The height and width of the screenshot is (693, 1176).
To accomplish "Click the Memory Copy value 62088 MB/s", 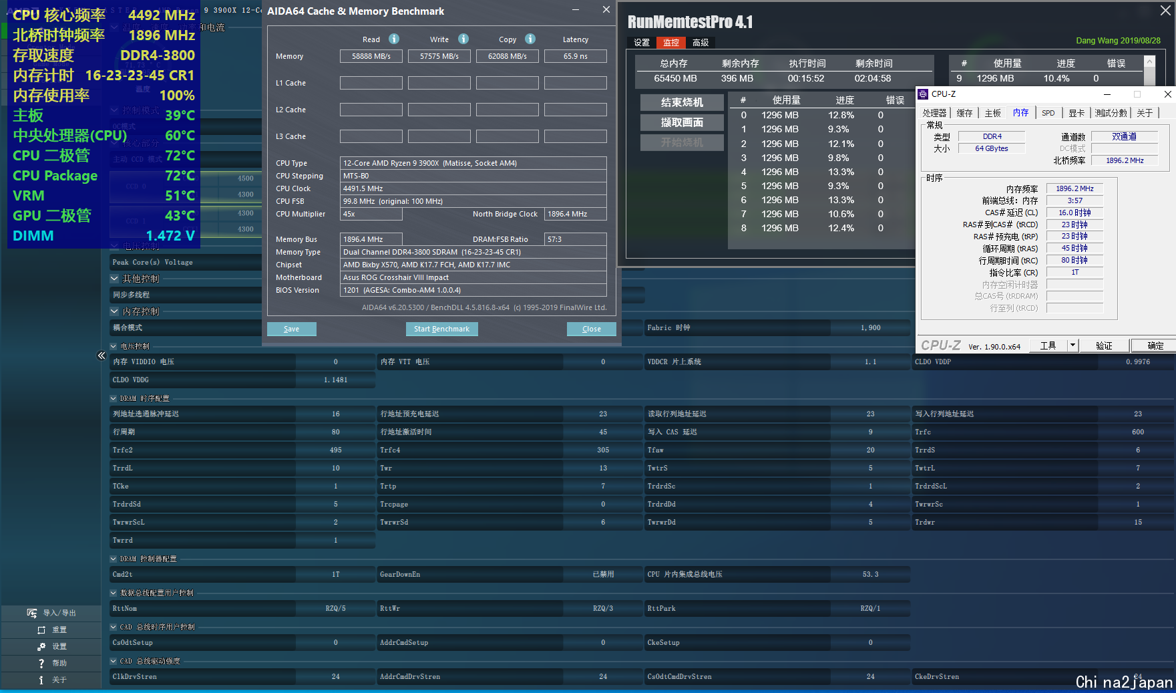I will click(x=508, y=56).
